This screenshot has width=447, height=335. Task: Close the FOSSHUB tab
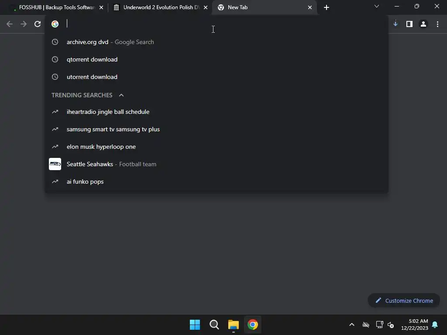[101, 7]
